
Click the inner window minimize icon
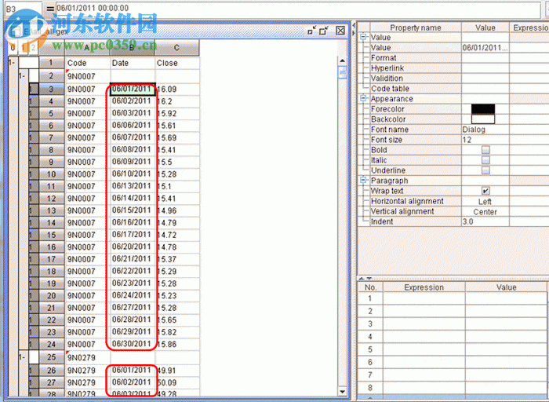pos(311,31)
